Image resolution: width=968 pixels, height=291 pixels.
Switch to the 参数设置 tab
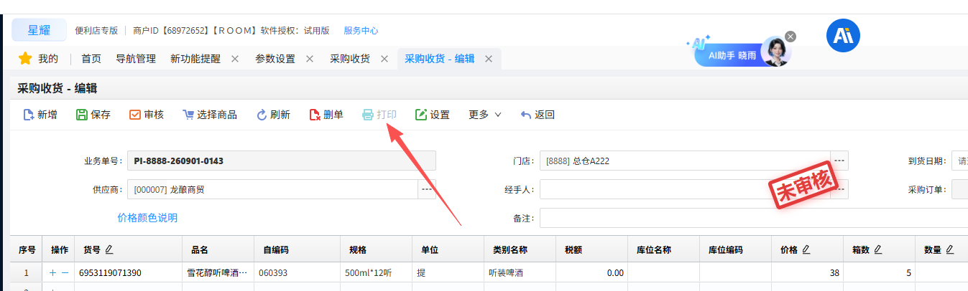(x=275, y=59)
